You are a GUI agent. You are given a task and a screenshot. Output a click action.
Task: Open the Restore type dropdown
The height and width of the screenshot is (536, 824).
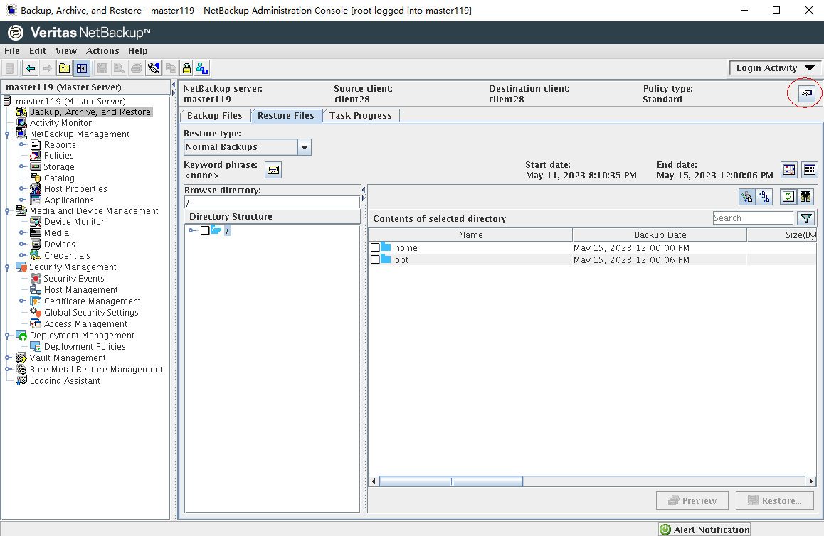[x=304, y=147]
